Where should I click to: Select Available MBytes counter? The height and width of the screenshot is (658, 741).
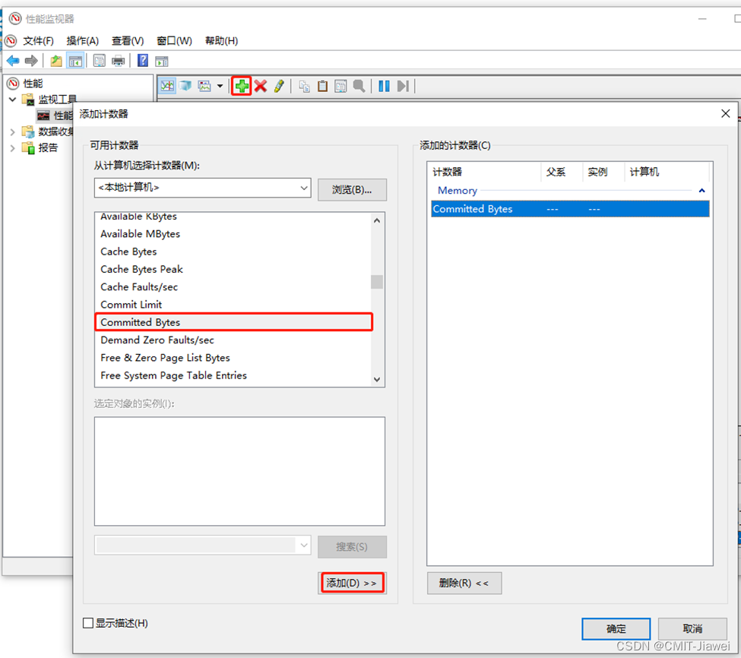(x=141, y=234)
